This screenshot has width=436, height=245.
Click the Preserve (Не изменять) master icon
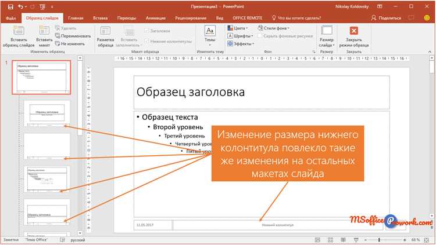[x=59, y=43]
